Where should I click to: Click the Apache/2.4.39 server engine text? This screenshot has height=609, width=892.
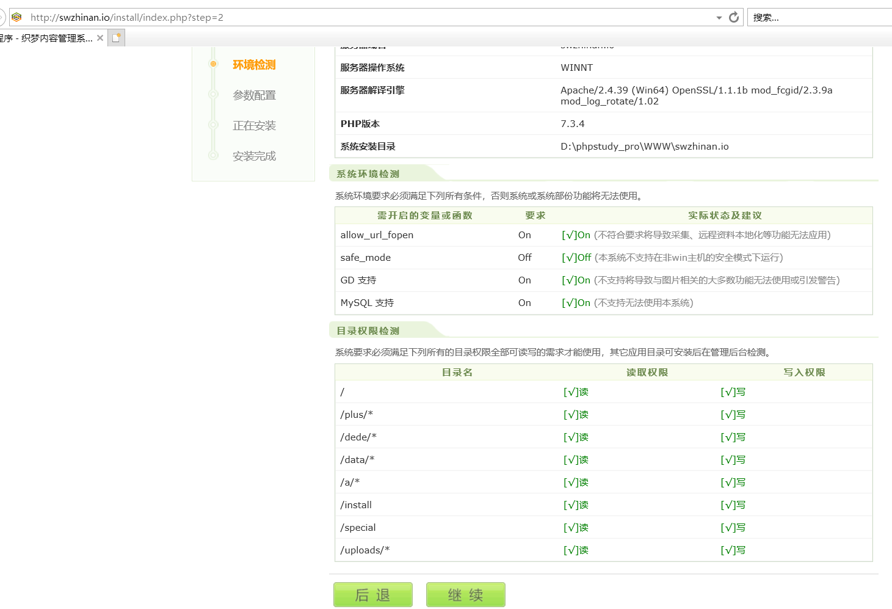coord(697,96)
